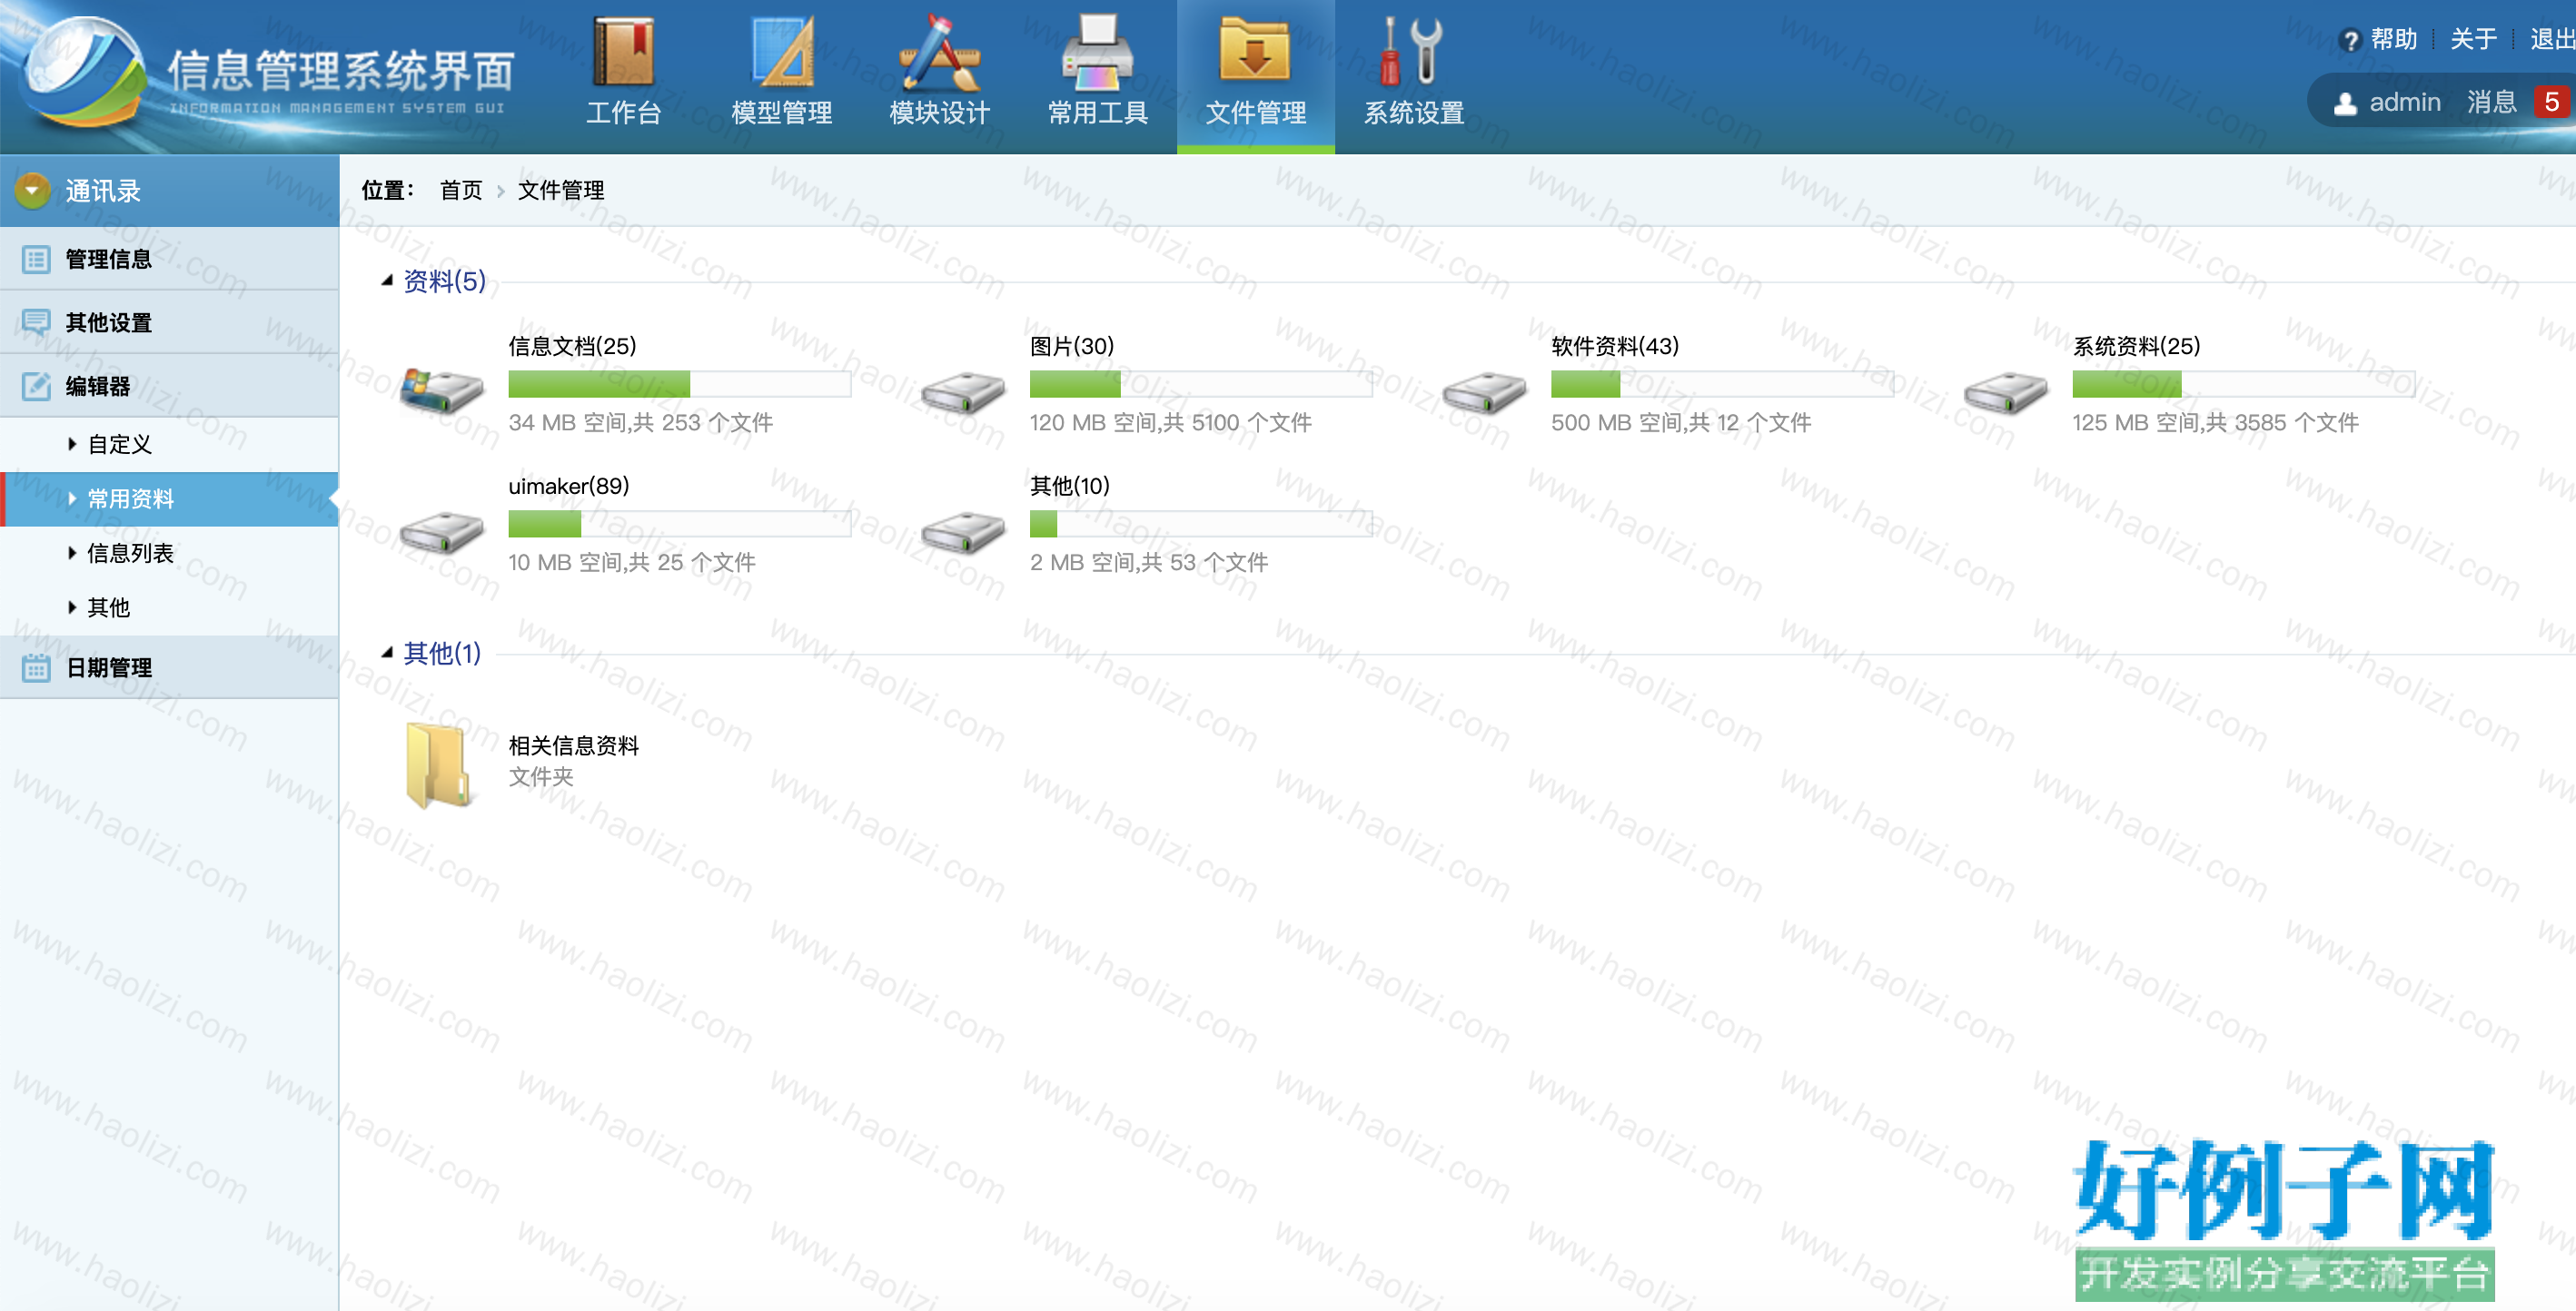
Task: Click the 其他(1) group heading
Action: [x=442, y=653]
